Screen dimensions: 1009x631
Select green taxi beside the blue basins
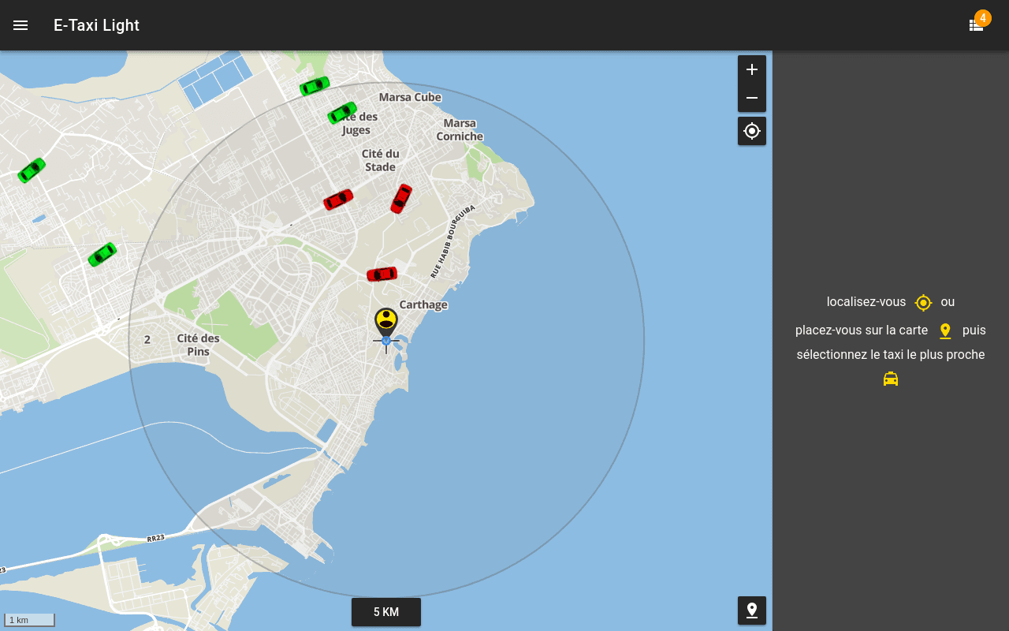click(315, 85)
